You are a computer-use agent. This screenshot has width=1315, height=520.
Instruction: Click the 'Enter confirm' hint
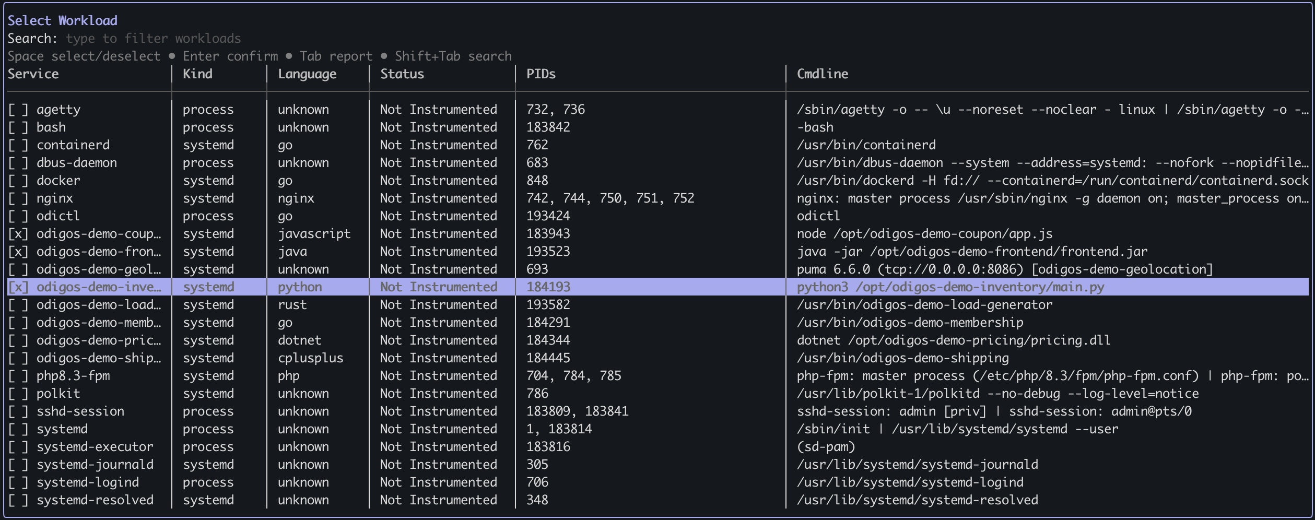pyautogui.click(x=230, y=56)
